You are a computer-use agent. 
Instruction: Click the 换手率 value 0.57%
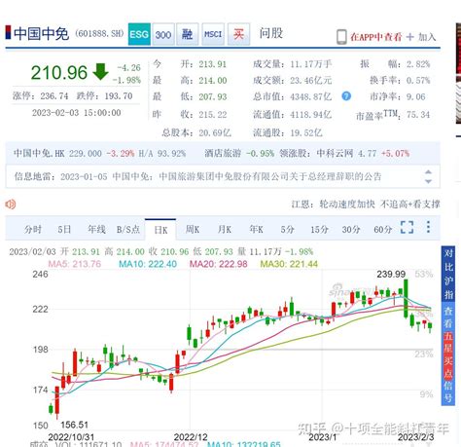pos(418,80)
